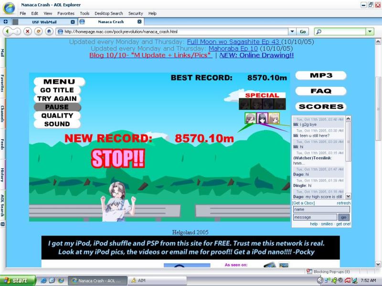This screenshot has width=382, height=286.
Task: Click the MP3 button
Action: pyautogui.click(x=321, y=75)
